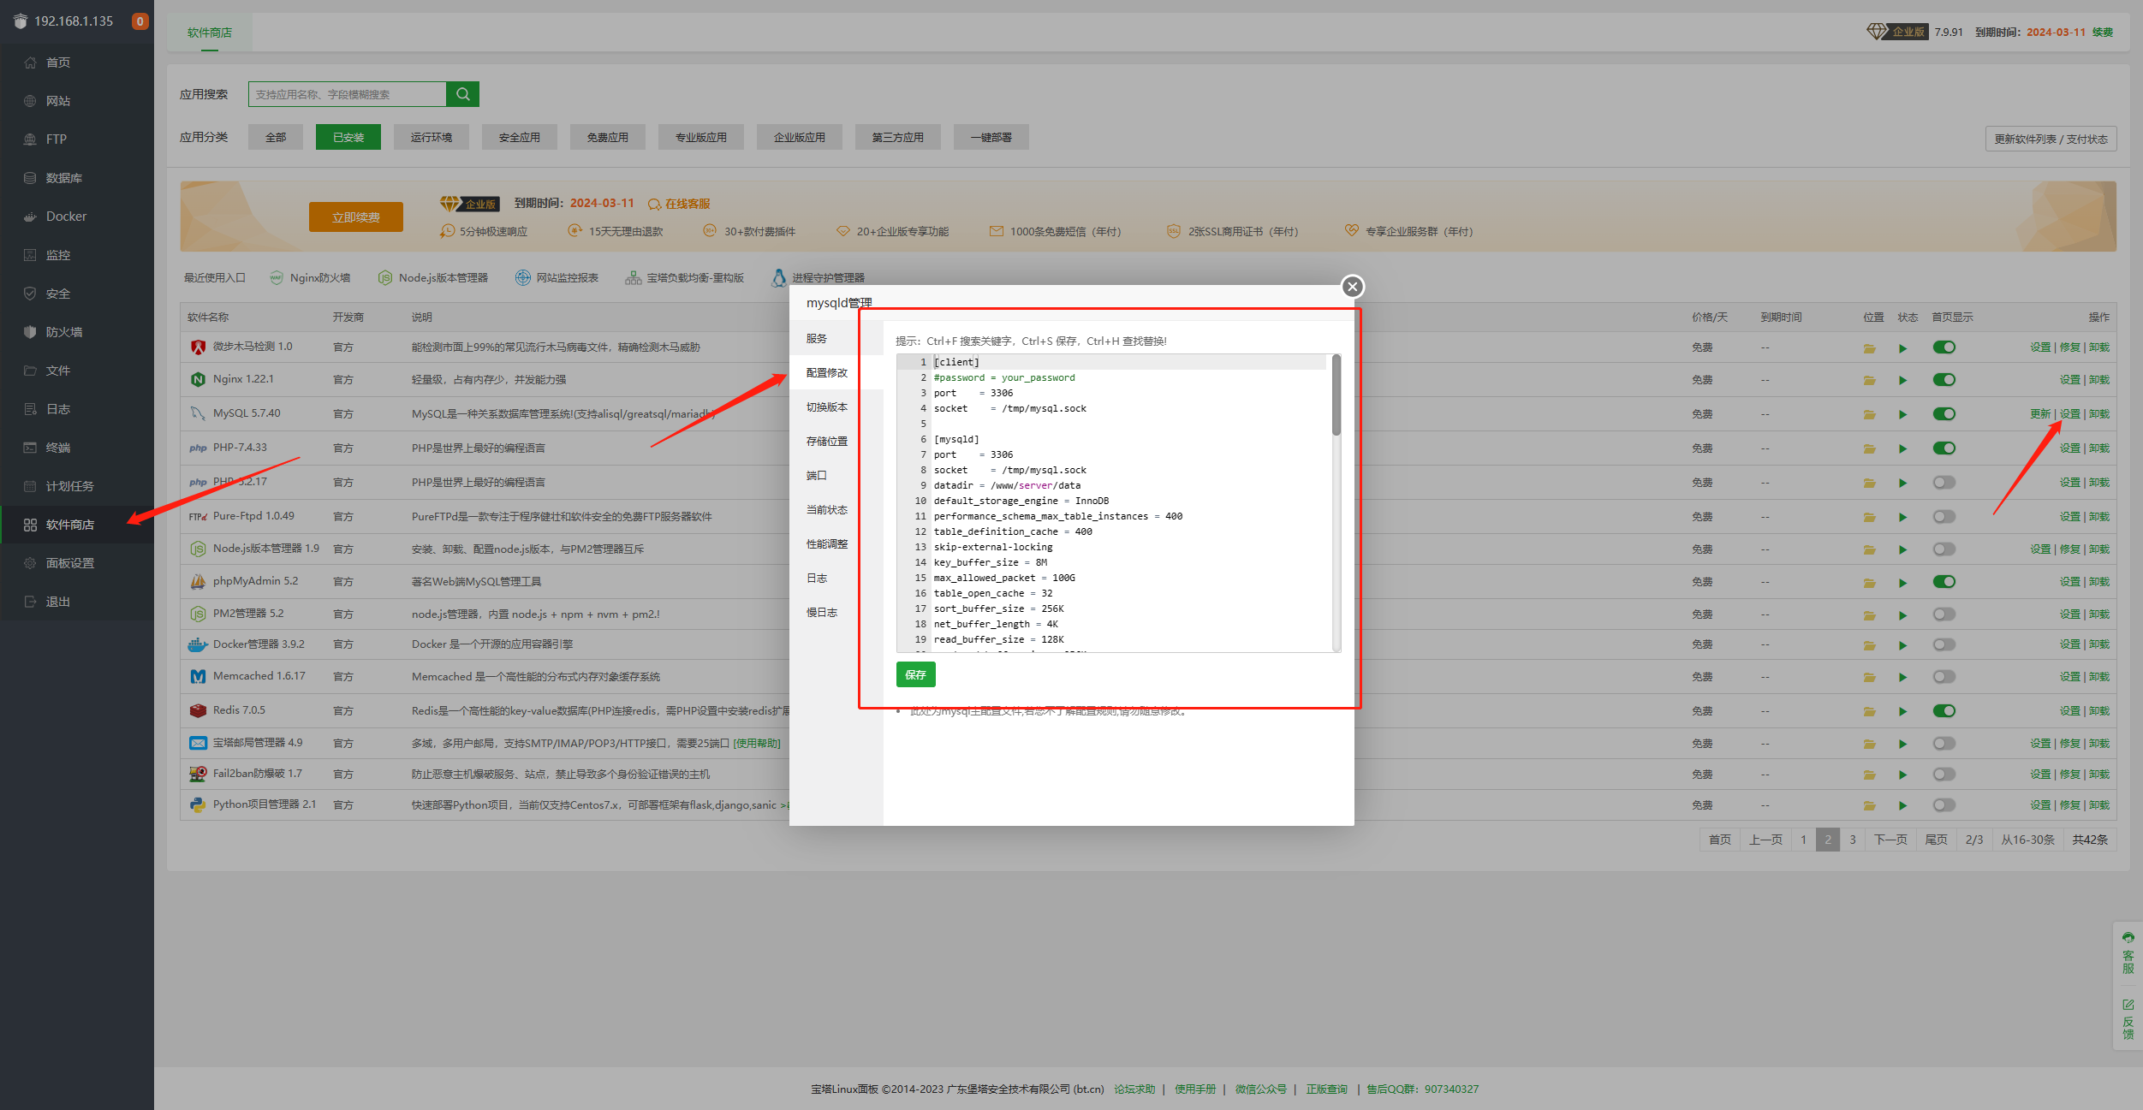Close the mysqld管理 dialog
Screen dimensions: 2143x1110
(x=1353, y=287)
